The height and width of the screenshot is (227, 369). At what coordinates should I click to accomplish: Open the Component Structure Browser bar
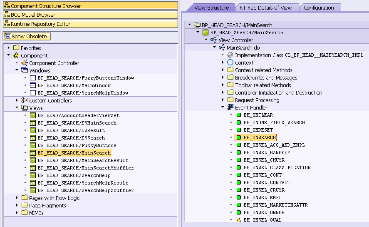90,6
